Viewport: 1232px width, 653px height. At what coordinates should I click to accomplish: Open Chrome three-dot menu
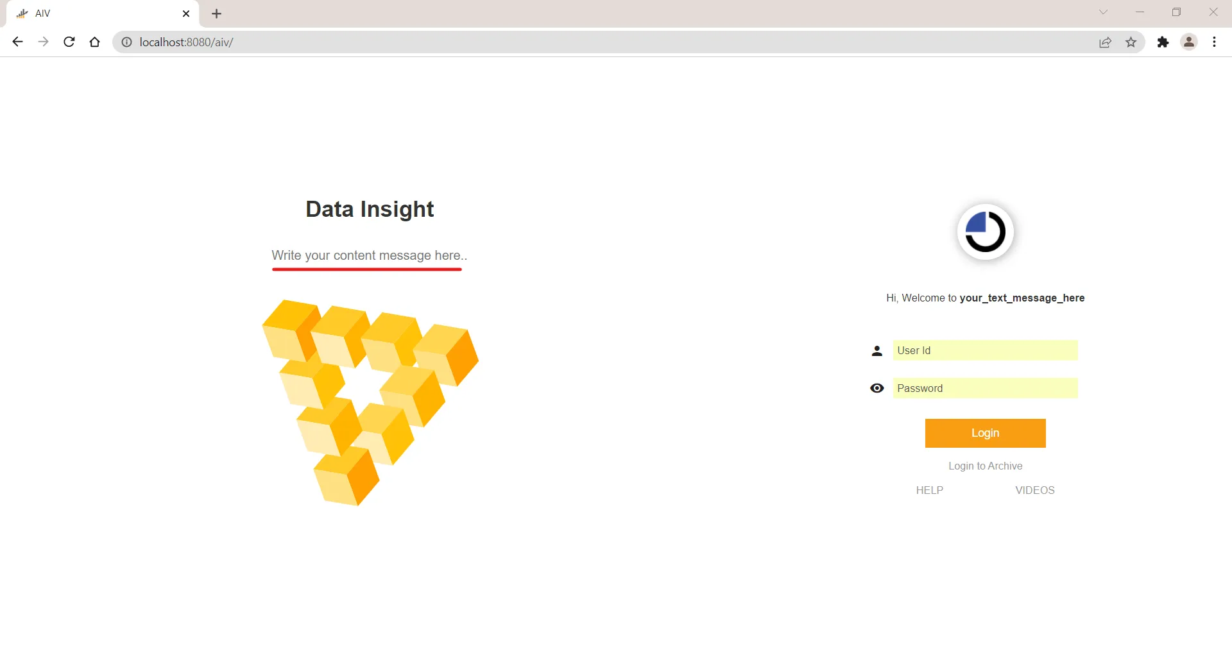pyautogui.click(x=1215, y=42)
